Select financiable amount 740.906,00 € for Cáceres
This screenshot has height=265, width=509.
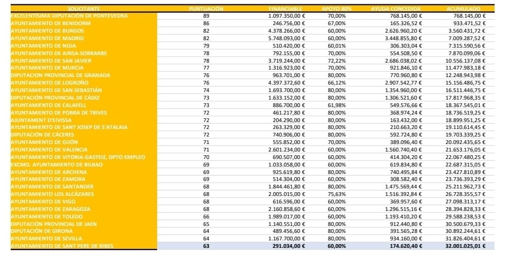click(289, 135)
